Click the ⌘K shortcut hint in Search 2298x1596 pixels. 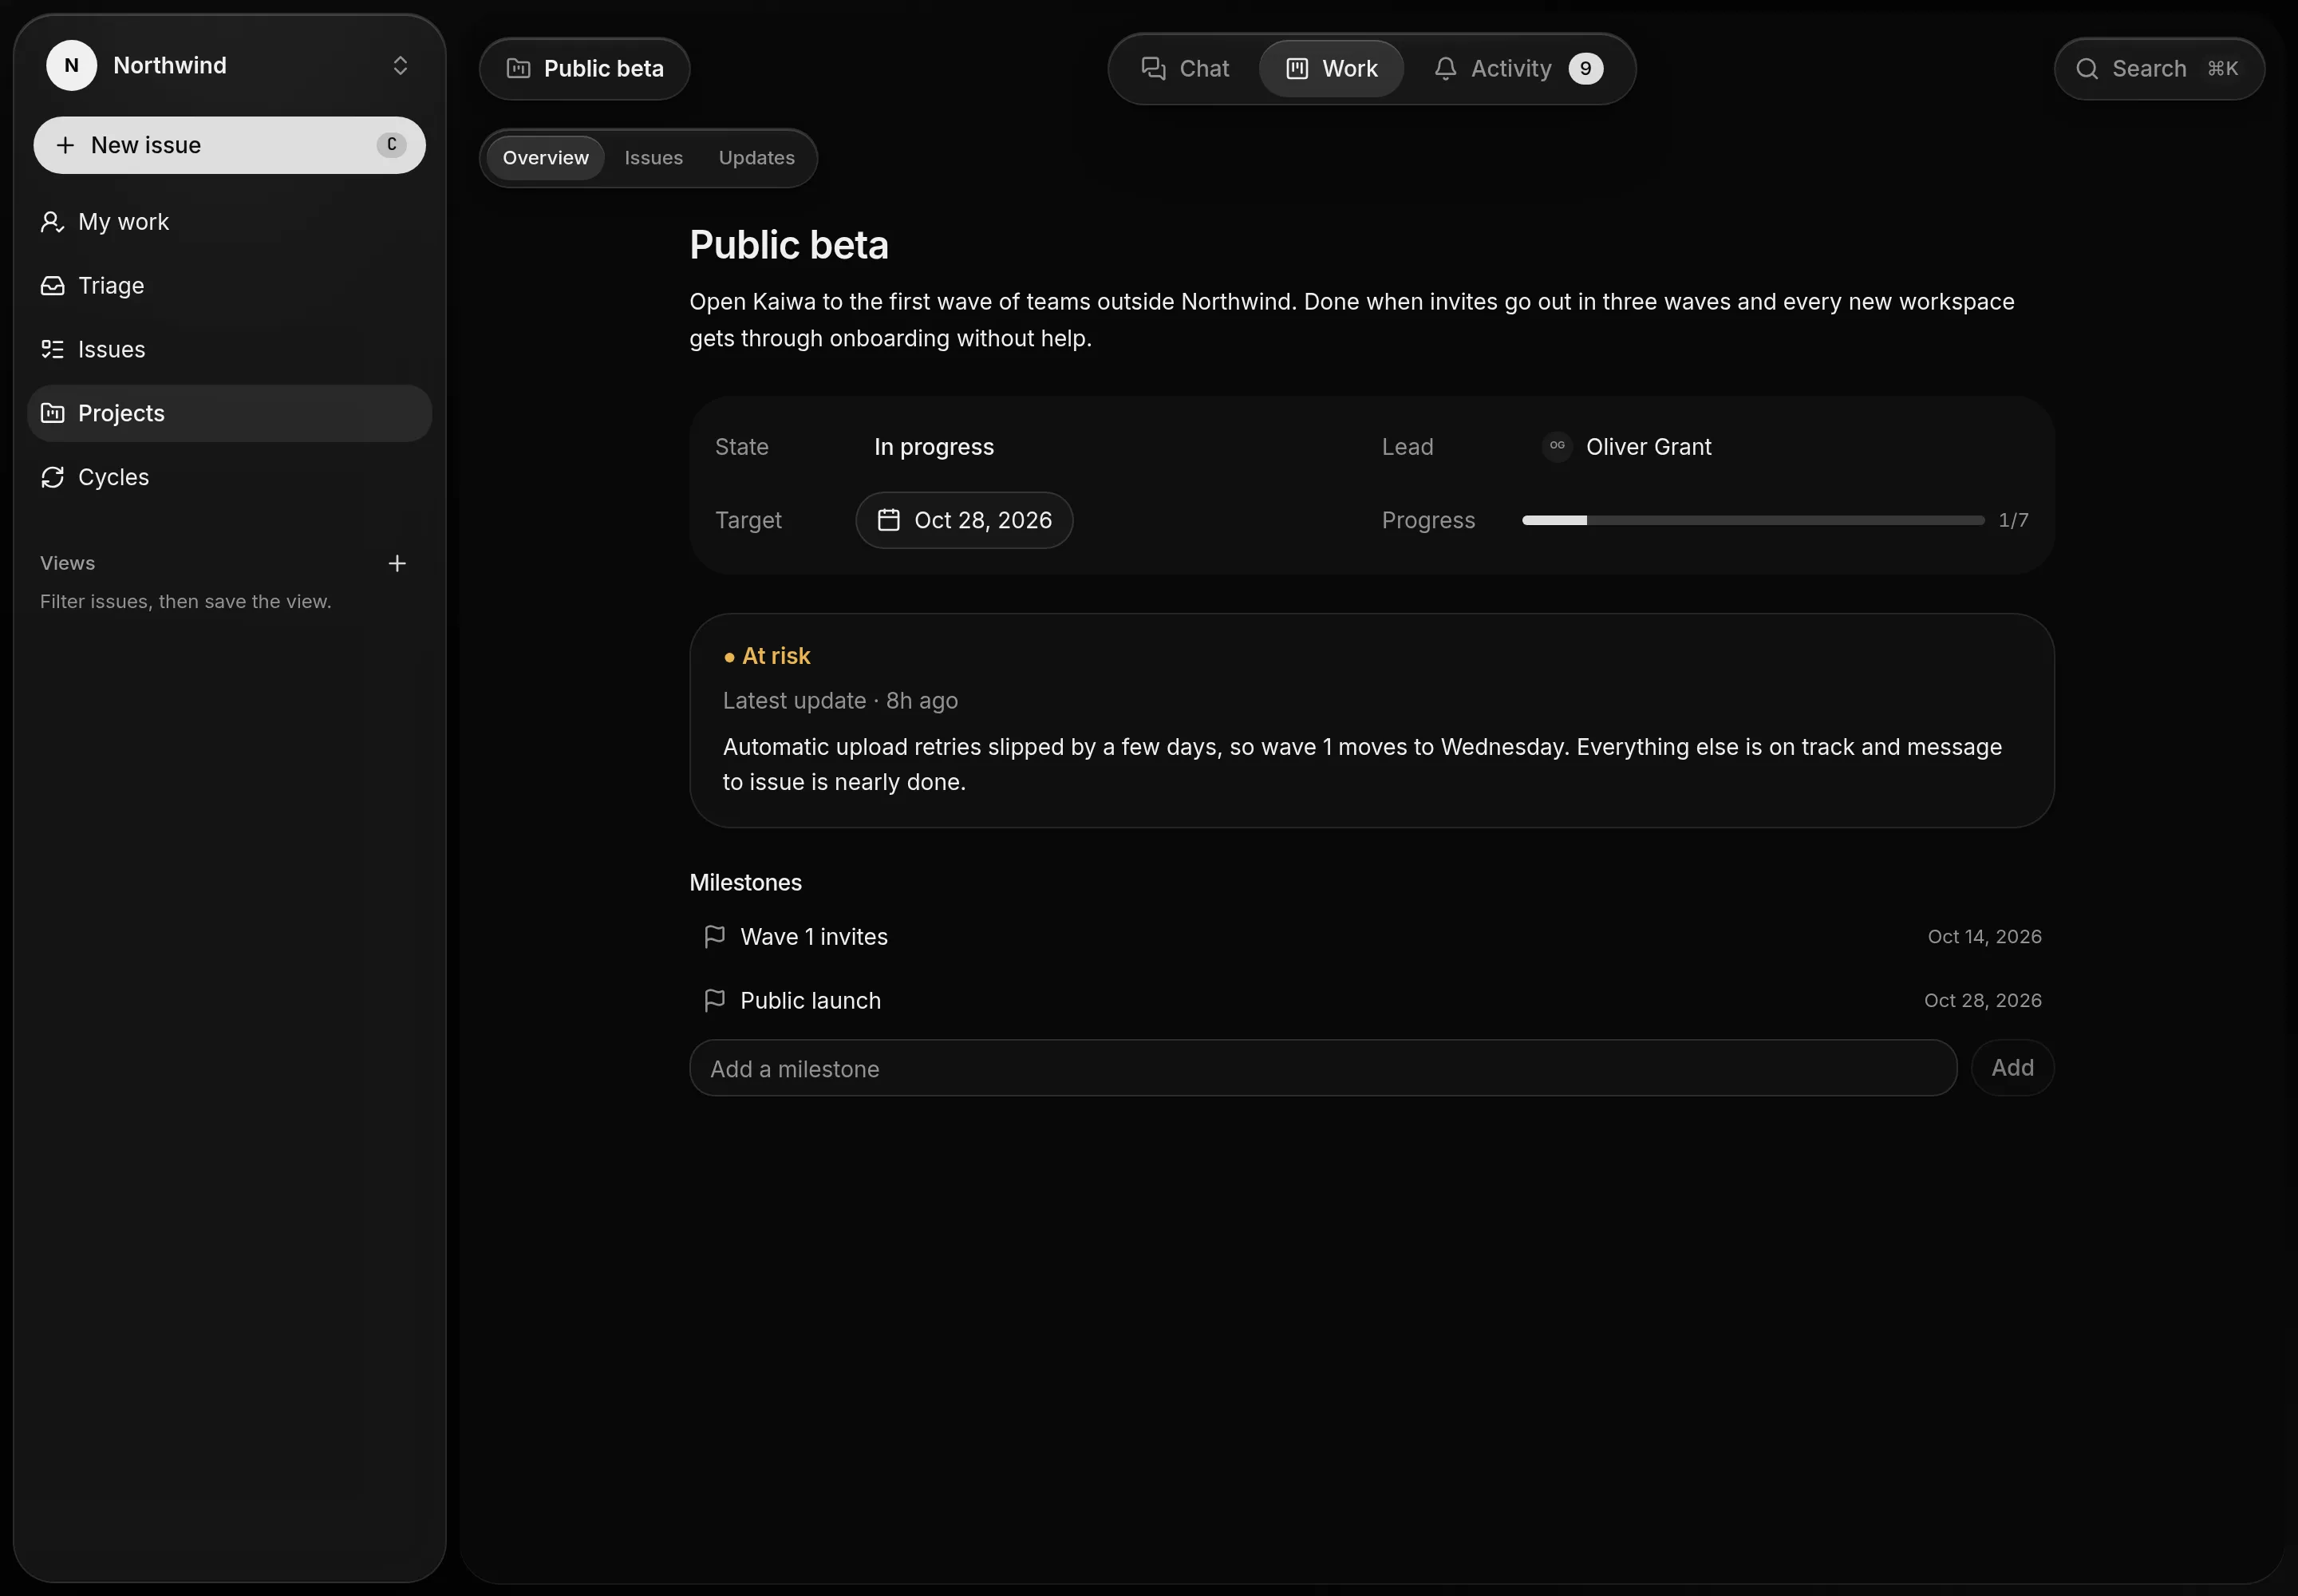(2222, 69)
